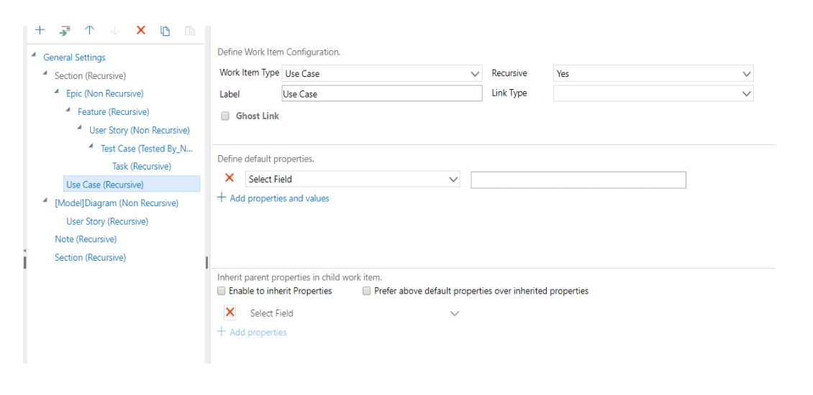The width and height of the screenshot is (813, 395).
Task: Select the bottom Section (Recursive) item
Action: 90,258
